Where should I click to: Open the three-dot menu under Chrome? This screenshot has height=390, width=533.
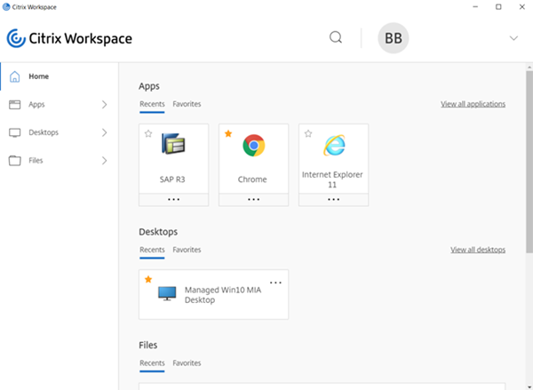point(253,199)
